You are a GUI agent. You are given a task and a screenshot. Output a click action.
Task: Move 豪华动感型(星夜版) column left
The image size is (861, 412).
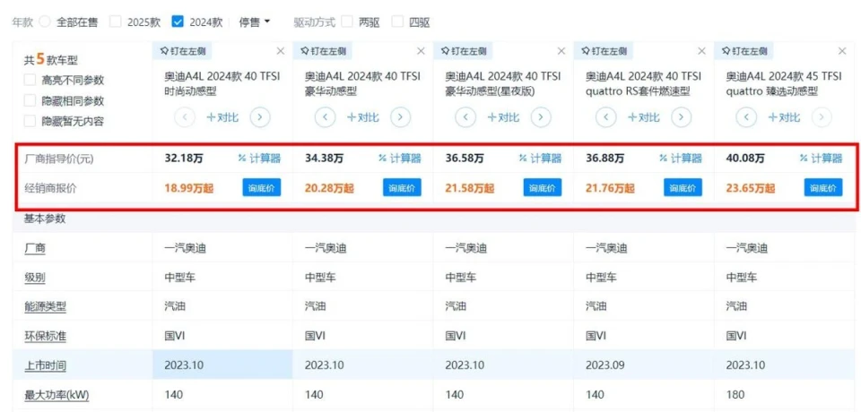pyautogui.click(x=465, y=116)
